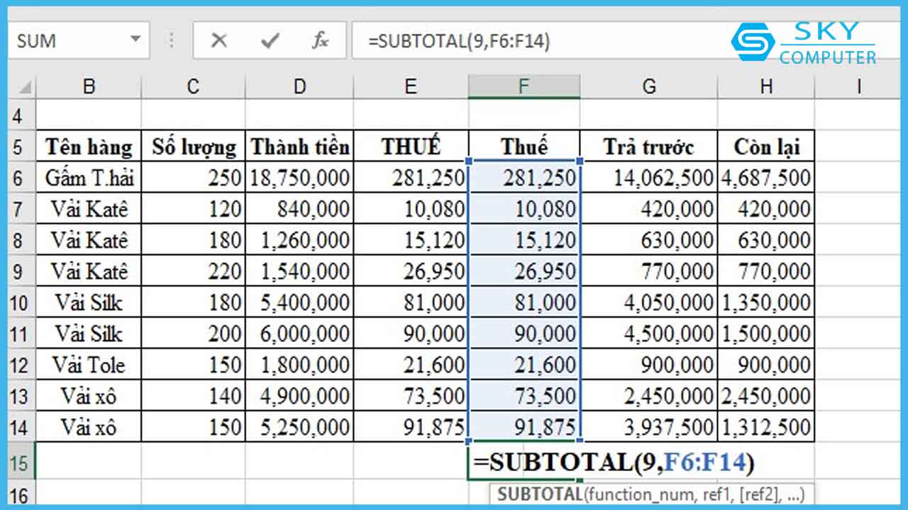Image resolution: width=908 pixels, height=510 pixels.
Task: Select the 'Gấm T.hải' cell
Action: pyautogui.click(x=89, y=177)
